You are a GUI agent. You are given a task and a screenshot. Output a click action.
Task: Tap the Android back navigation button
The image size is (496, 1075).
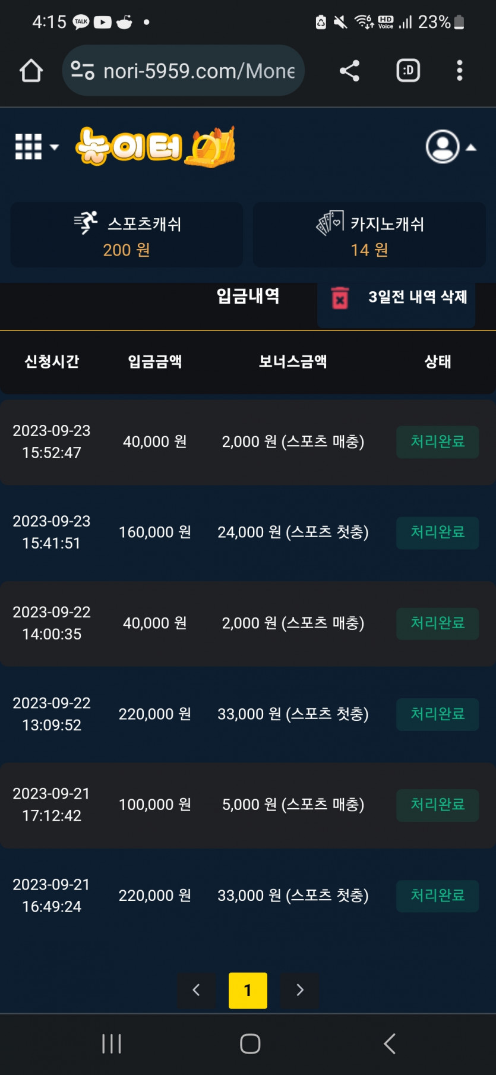click(390, 1044)
